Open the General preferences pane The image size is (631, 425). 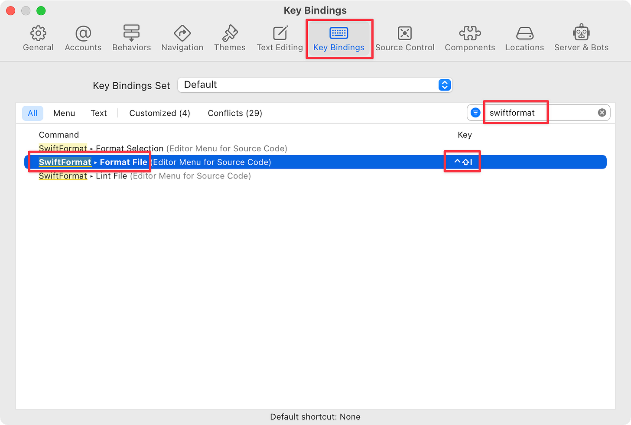click(x=38, y=39)
